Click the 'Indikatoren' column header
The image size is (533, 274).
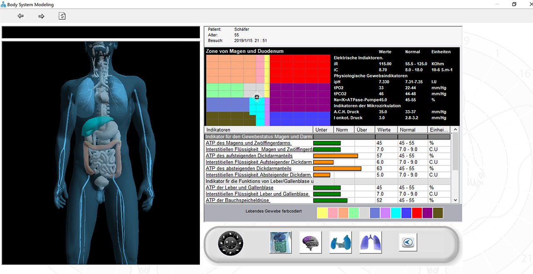tap(258, 130)
